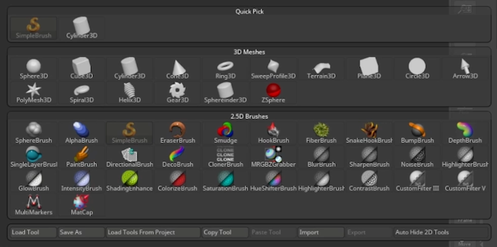Choose the BlurBrush filter
Viewport: 497px width, 247px height.
[x=321, y=157]
